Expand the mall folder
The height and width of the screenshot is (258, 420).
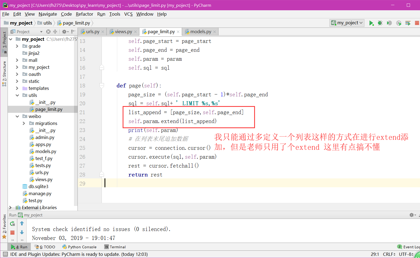17,60
